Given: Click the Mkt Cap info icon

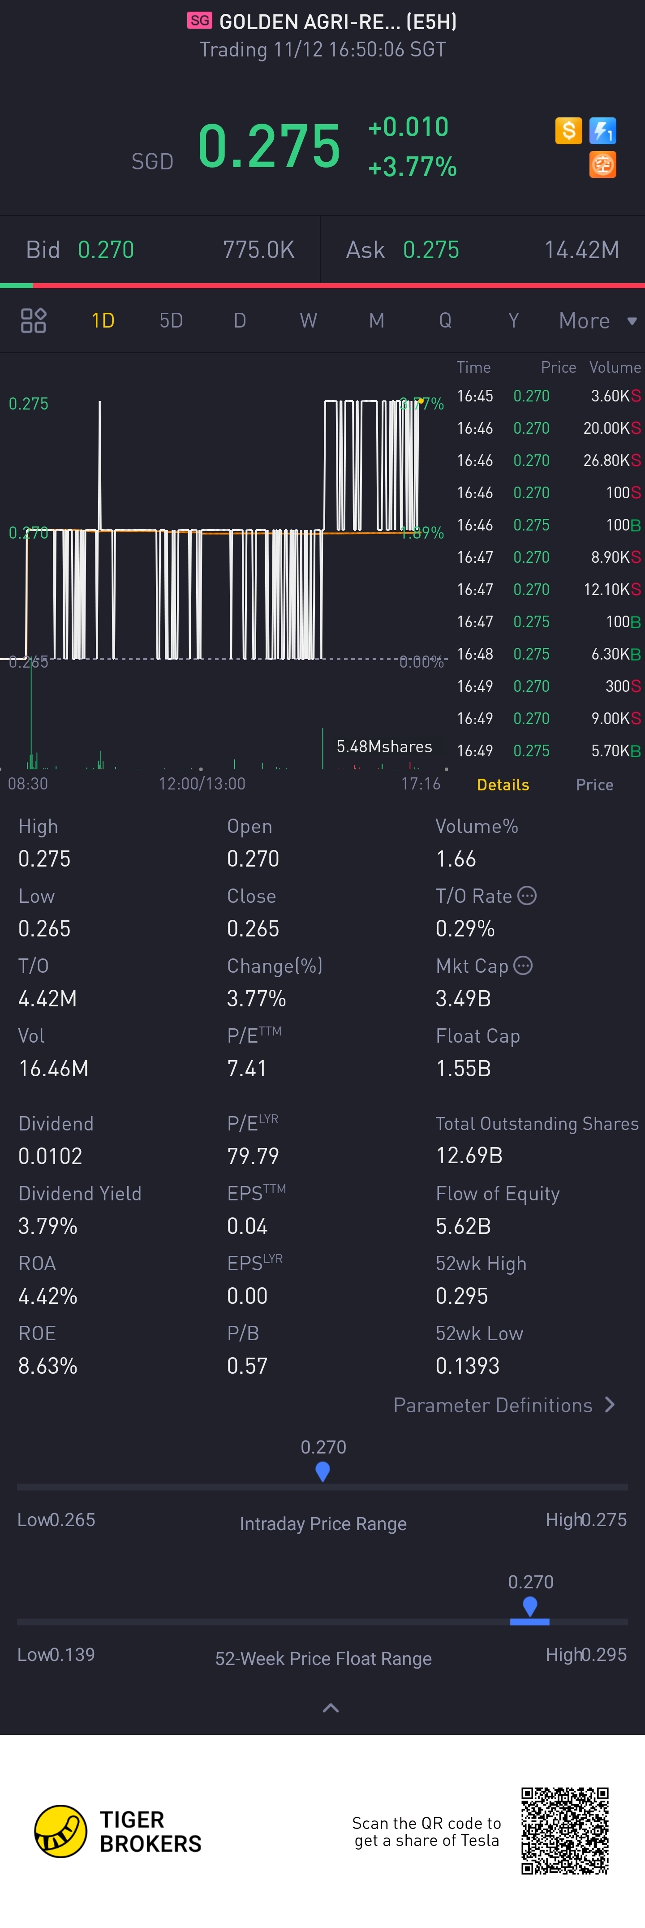Looking at the screenshot, I should pyautogui.click(x=523, y=966).
